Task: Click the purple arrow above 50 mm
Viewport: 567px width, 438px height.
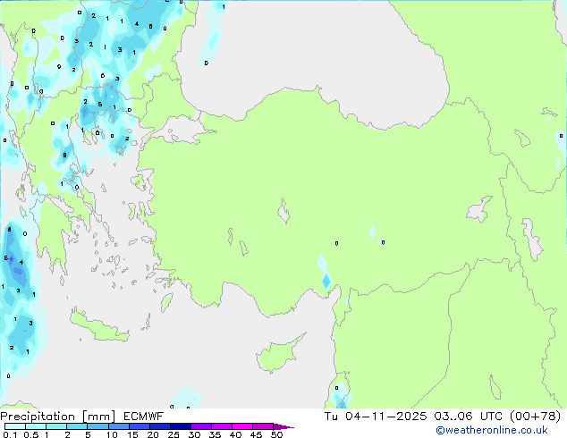Action: (283, 426)
